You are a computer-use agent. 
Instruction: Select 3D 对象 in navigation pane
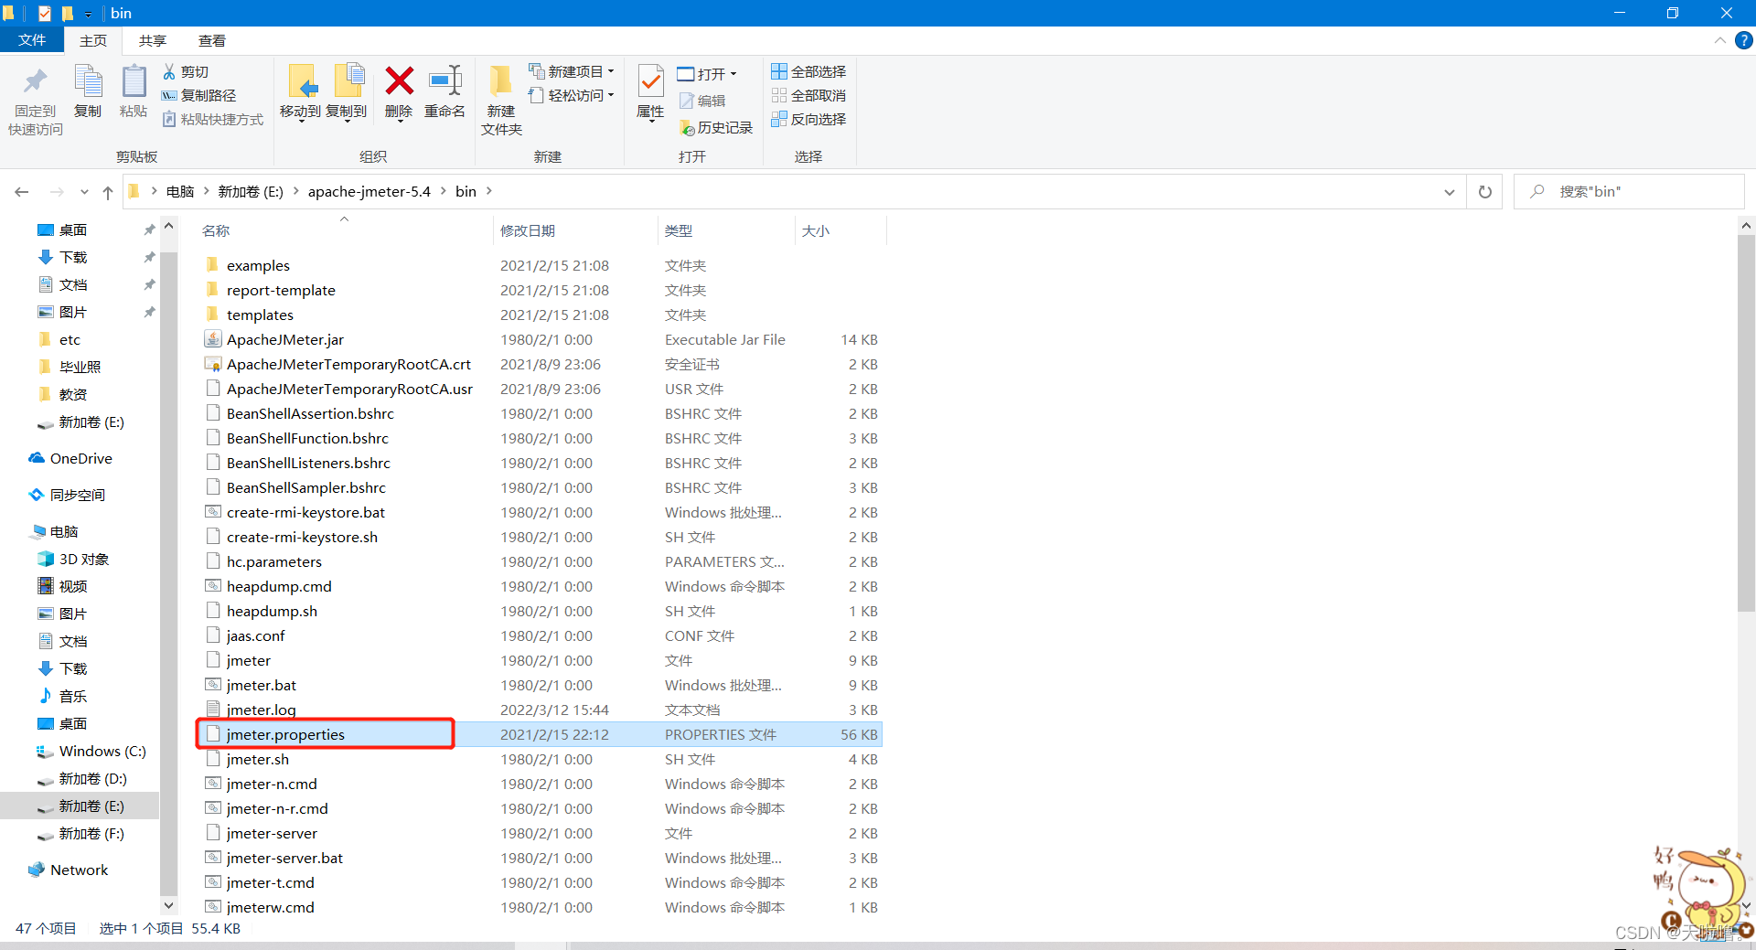(x=73, y=559)
